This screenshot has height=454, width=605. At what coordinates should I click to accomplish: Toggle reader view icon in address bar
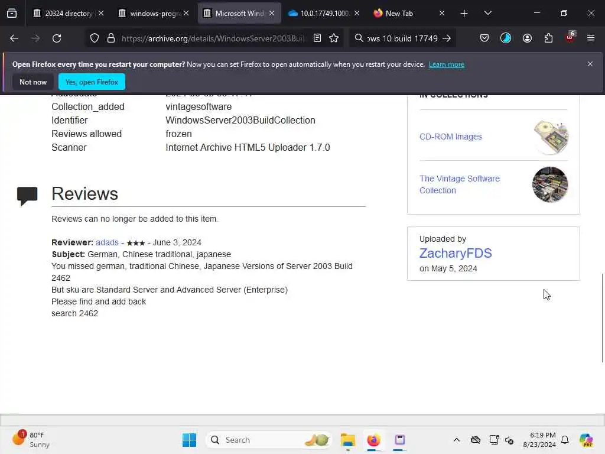click(317, 38)
